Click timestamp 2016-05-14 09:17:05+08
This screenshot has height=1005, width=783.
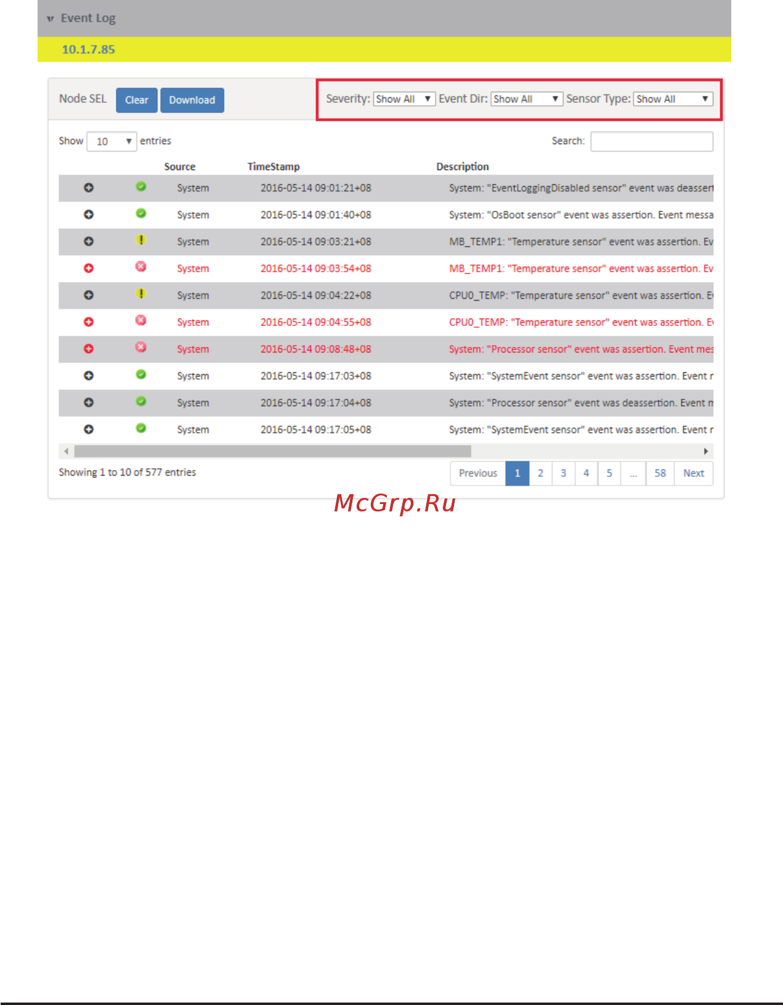click(x=315, y=429)
